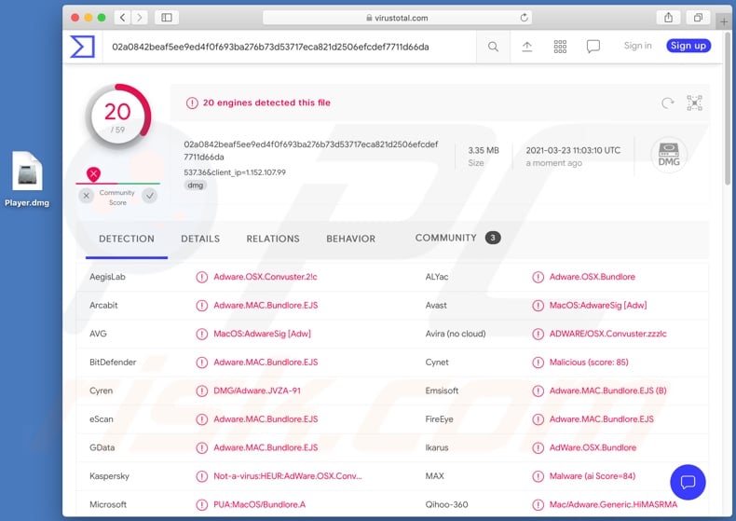736x521 pixels.
Task: Reload the page in address bar
Action: click(524, 18)
